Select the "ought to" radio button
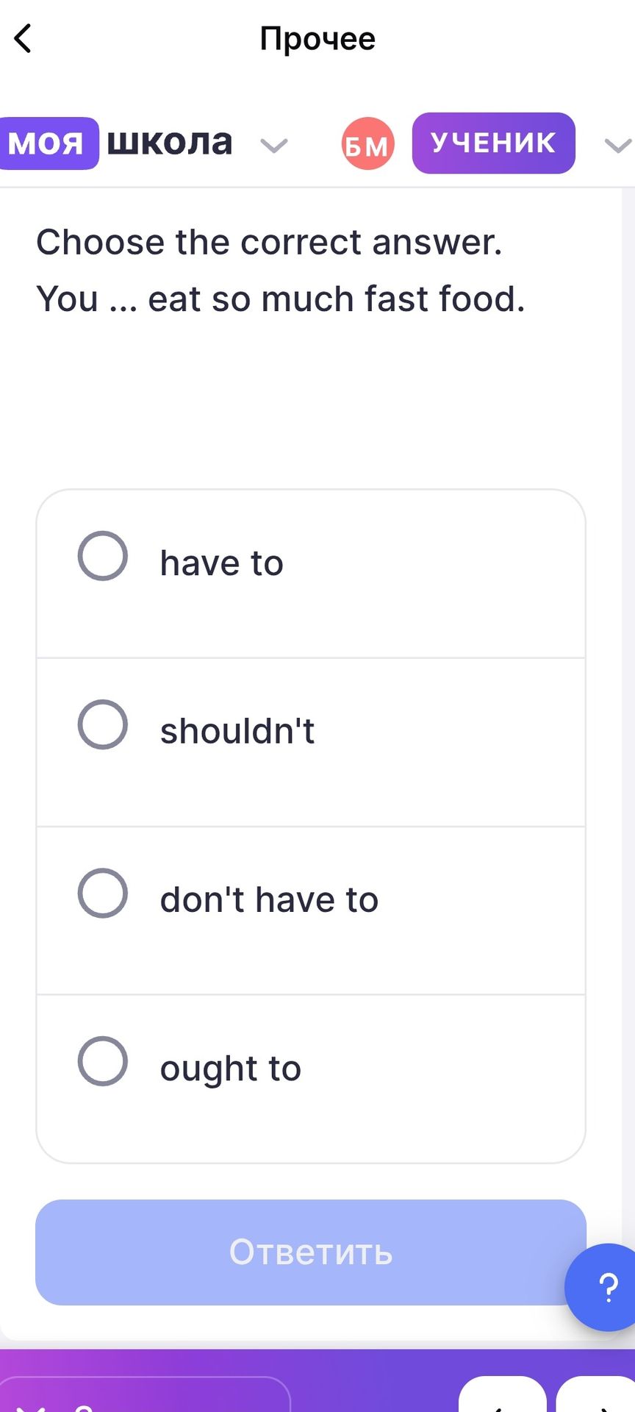635x1412 pixels. [x=103, y=1061]
